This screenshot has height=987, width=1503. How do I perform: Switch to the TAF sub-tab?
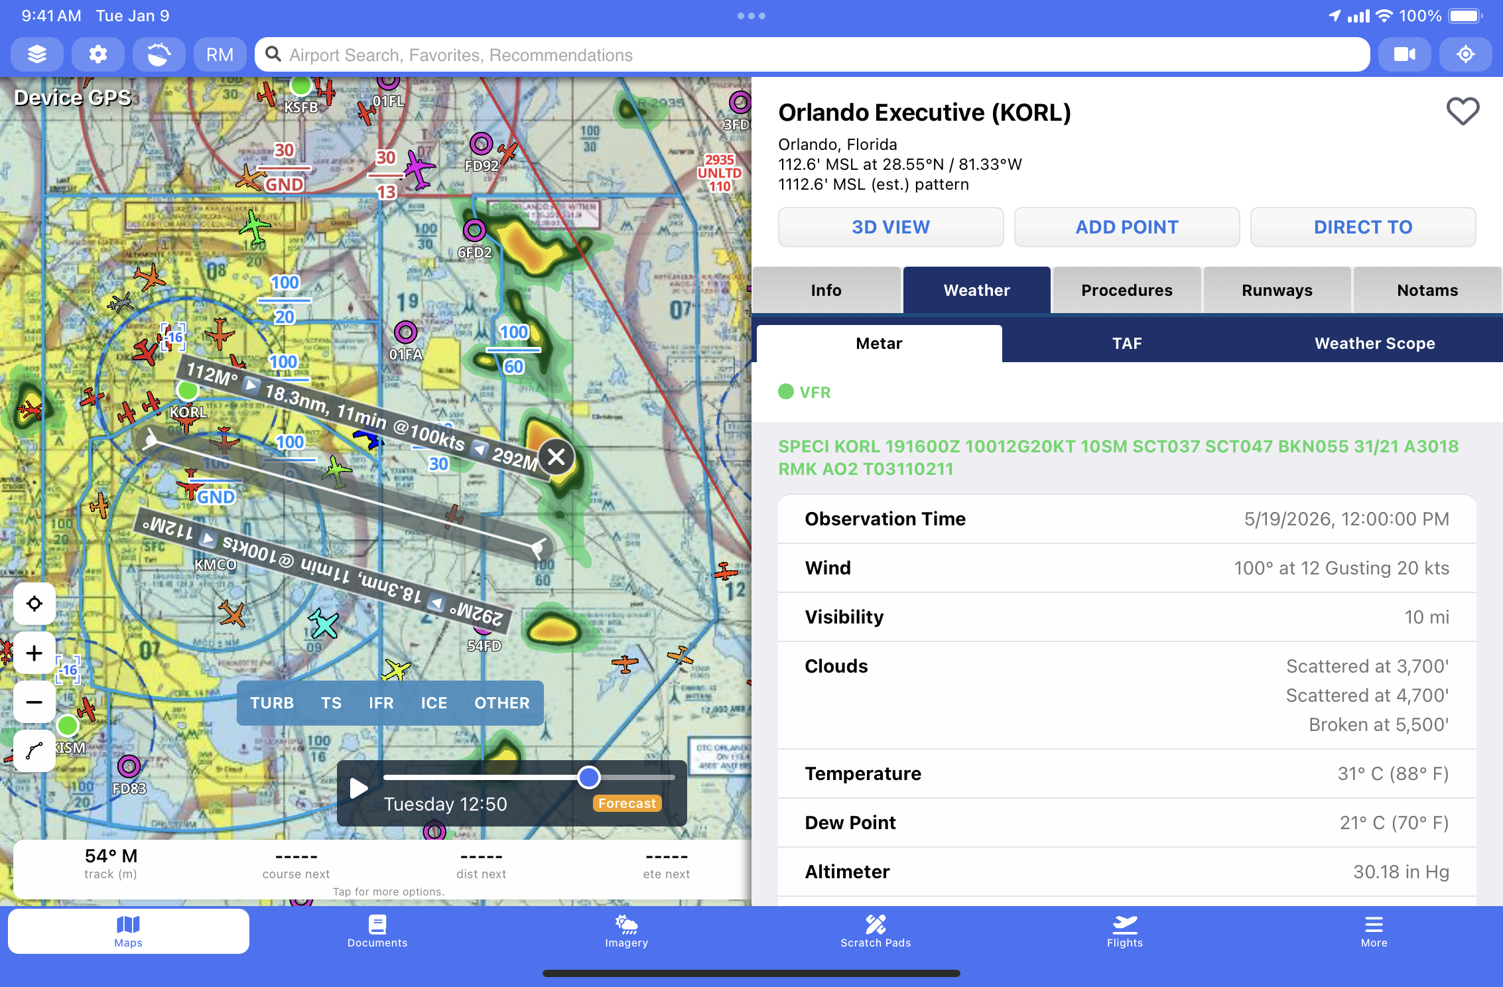coord(1128,344)
